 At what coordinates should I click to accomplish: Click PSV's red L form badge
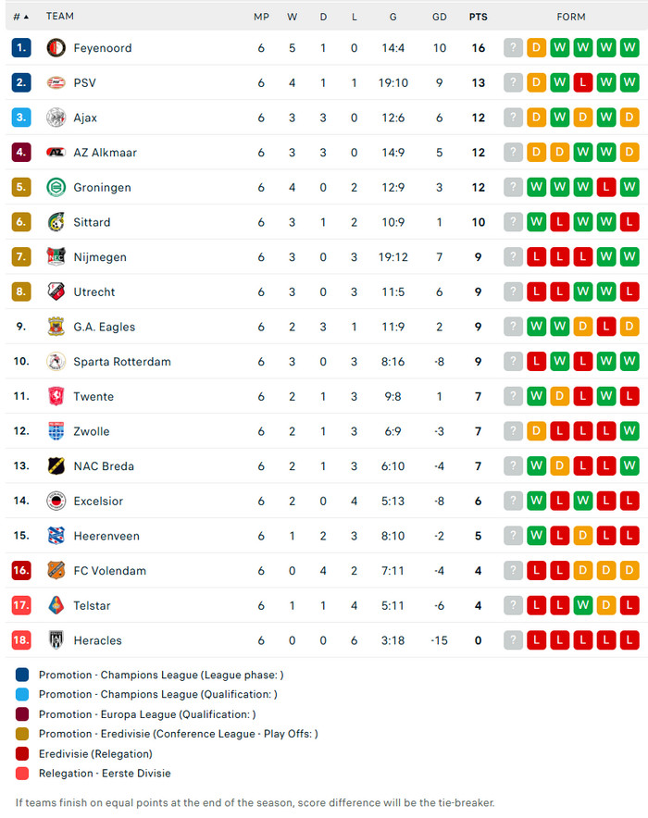tap(583, 83)
